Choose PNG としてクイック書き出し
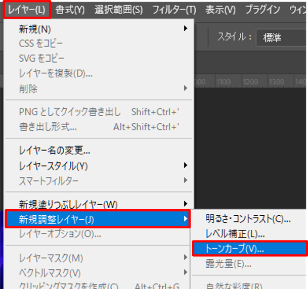 tap(99, 112)
